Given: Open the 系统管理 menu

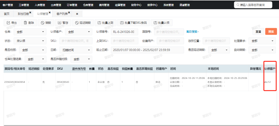Looking at the screenshot, I should pyautogui.click(x=169, y=5).
